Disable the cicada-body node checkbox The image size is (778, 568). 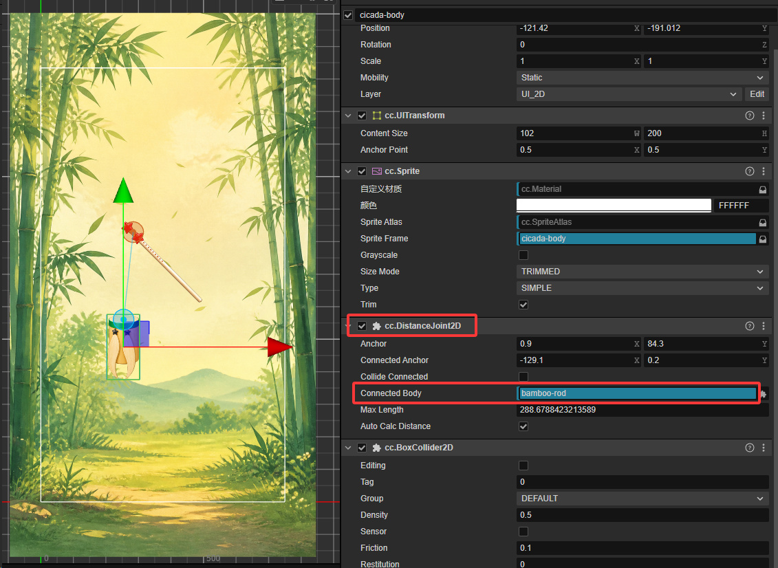coord(348,15)
